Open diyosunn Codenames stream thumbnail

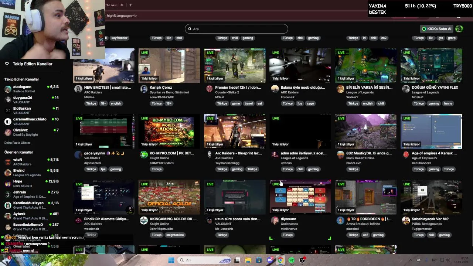pyautogui.click(x=300, y=197)
